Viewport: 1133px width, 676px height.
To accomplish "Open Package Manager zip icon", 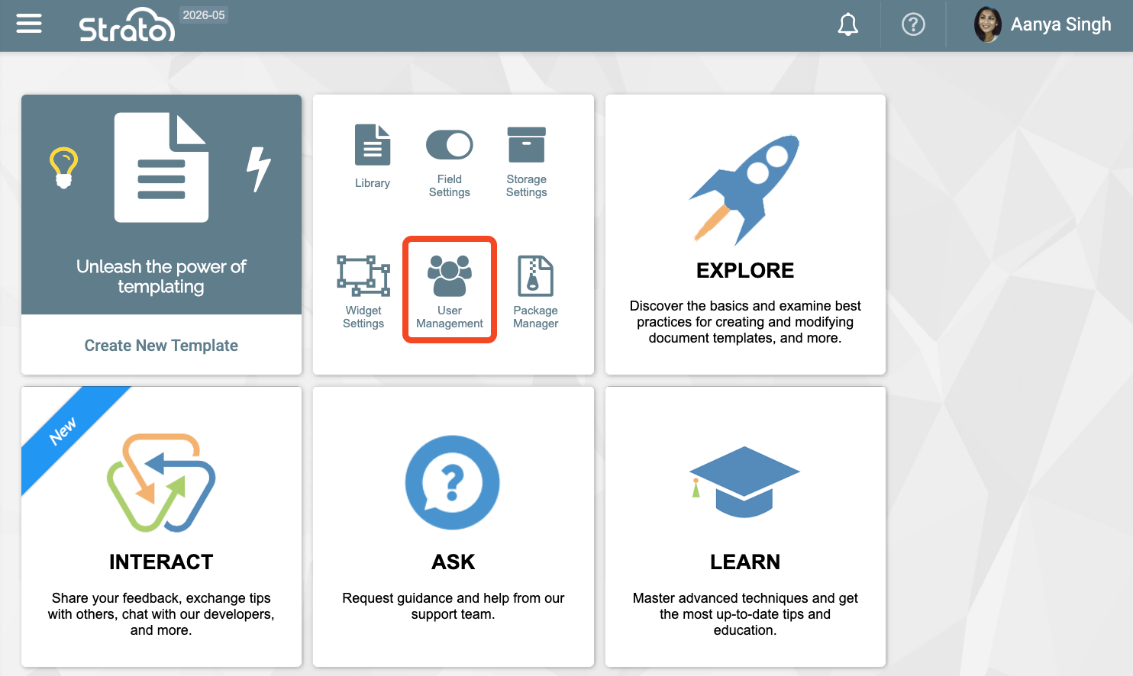I will click(535, 276).
